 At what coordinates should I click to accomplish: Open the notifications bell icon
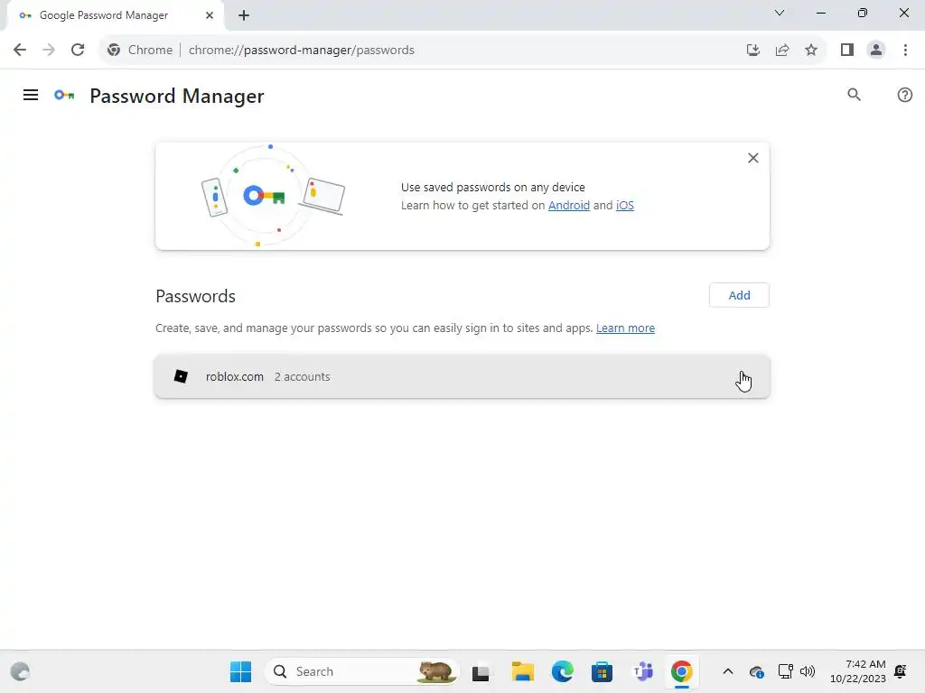click(x=901, y=671)
